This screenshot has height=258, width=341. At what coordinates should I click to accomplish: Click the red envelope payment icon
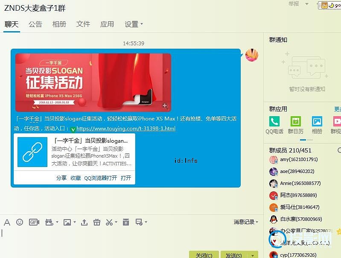[126, 222]
